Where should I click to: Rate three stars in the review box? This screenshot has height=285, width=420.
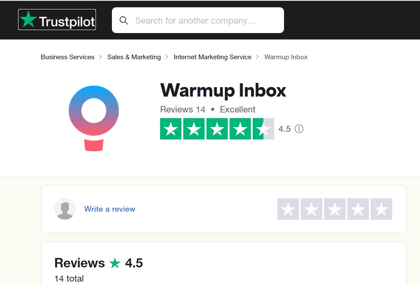[334, 209]
